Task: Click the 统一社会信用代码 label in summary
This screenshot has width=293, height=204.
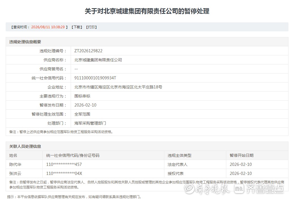Action: 49,78
